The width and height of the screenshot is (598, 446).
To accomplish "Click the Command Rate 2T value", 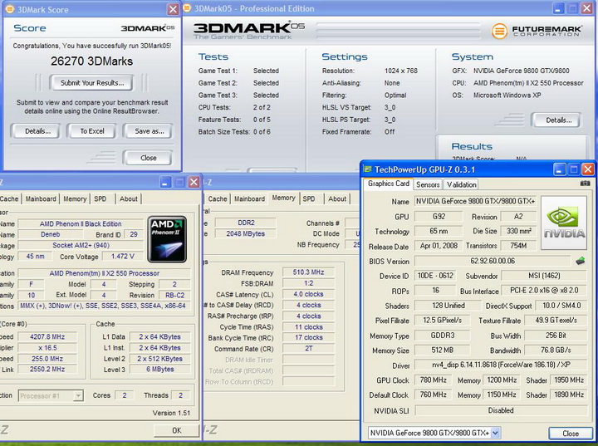I will pos(308,348).
